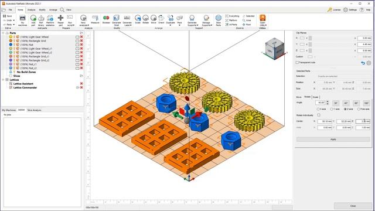This screenshot has width=375, height=211.
Task: Collapse the Parts tree node
Action: (3, 33)
